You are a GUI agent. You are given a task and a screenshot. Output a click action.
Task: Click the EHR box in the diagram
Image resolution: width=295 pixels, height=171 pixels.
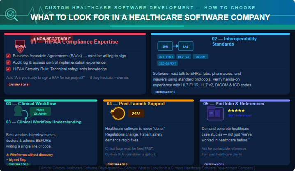(x=165, y=46)
